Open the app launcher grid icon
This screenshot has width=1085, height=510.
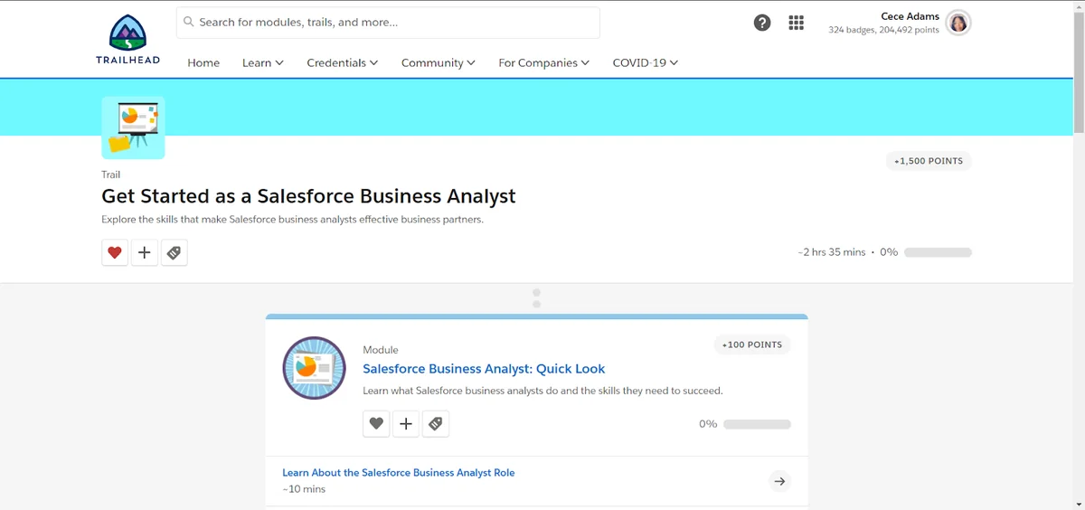[x=796, y=24]
